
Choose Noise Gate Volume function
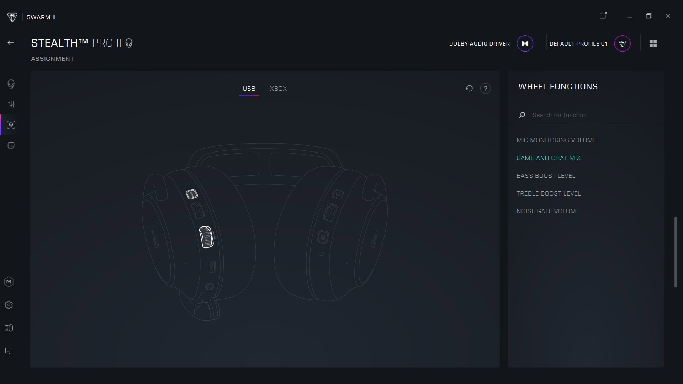tap(548, 211)
